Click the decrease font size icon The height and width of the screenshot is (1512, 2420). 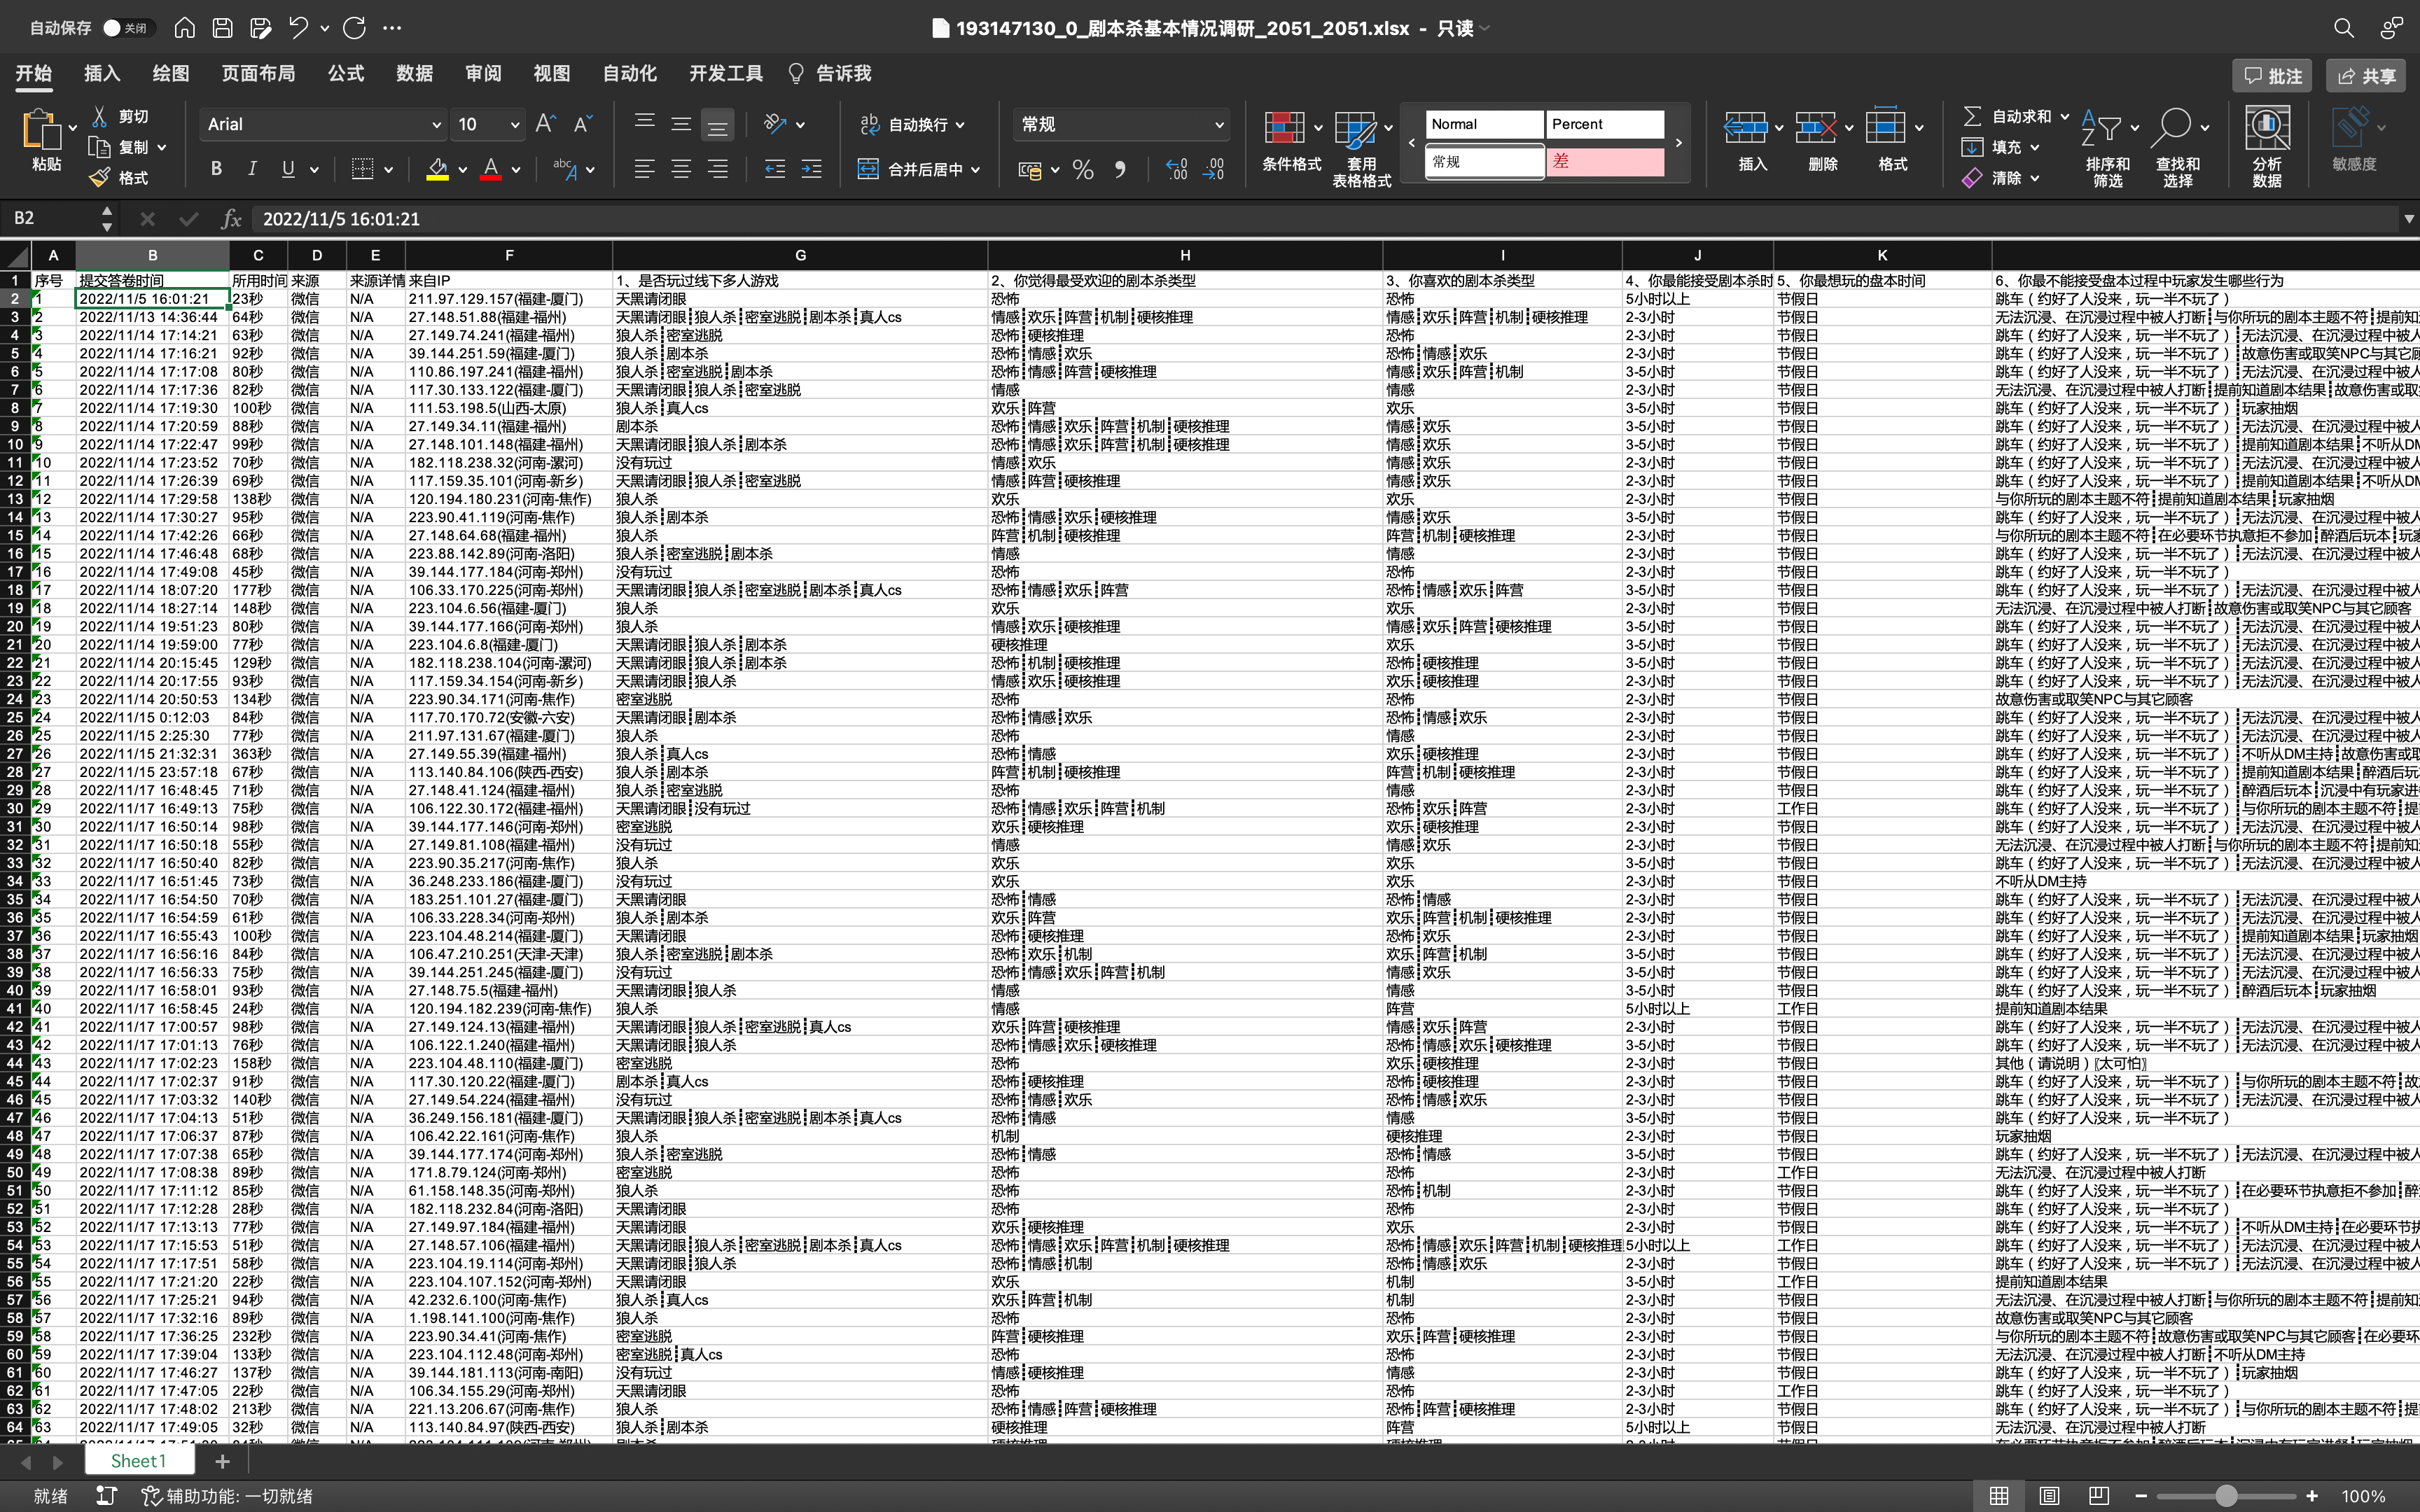pos(583,124)
